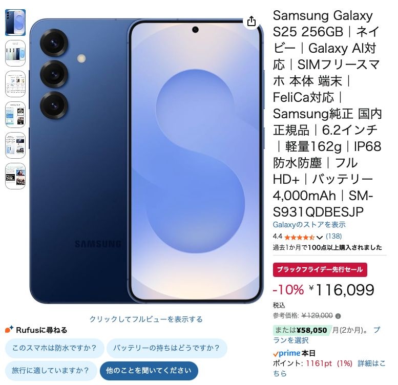Click クリックしてフルビューを表示する link
Image resolution: width=398 pixels, height=385 pixels.
click(x=146, y=319)
